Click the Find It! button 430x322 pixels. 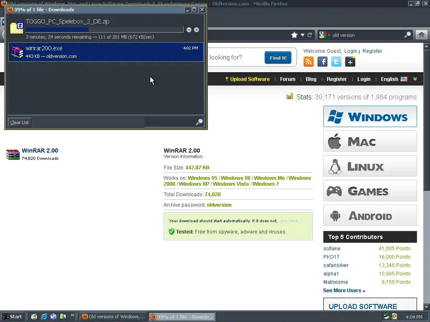(278, 57)
